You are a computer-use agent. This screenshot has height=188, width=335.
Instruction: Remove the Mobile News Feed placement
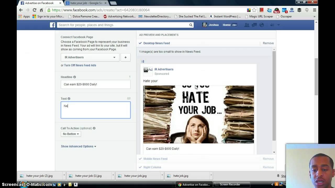click(268, 159)
